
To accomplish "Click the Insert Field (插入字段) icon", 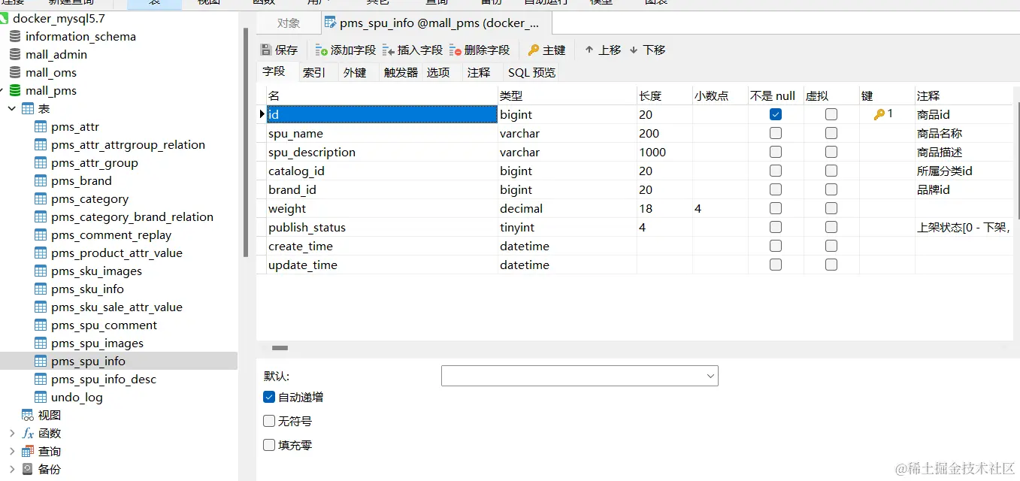I will 389,50.
